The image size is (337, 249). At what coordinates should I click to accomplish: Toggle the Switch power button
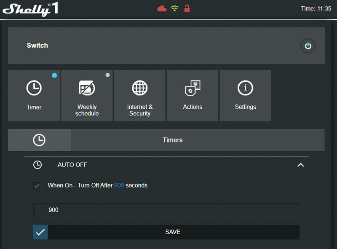pyautogui.click(x=308, y=46)
